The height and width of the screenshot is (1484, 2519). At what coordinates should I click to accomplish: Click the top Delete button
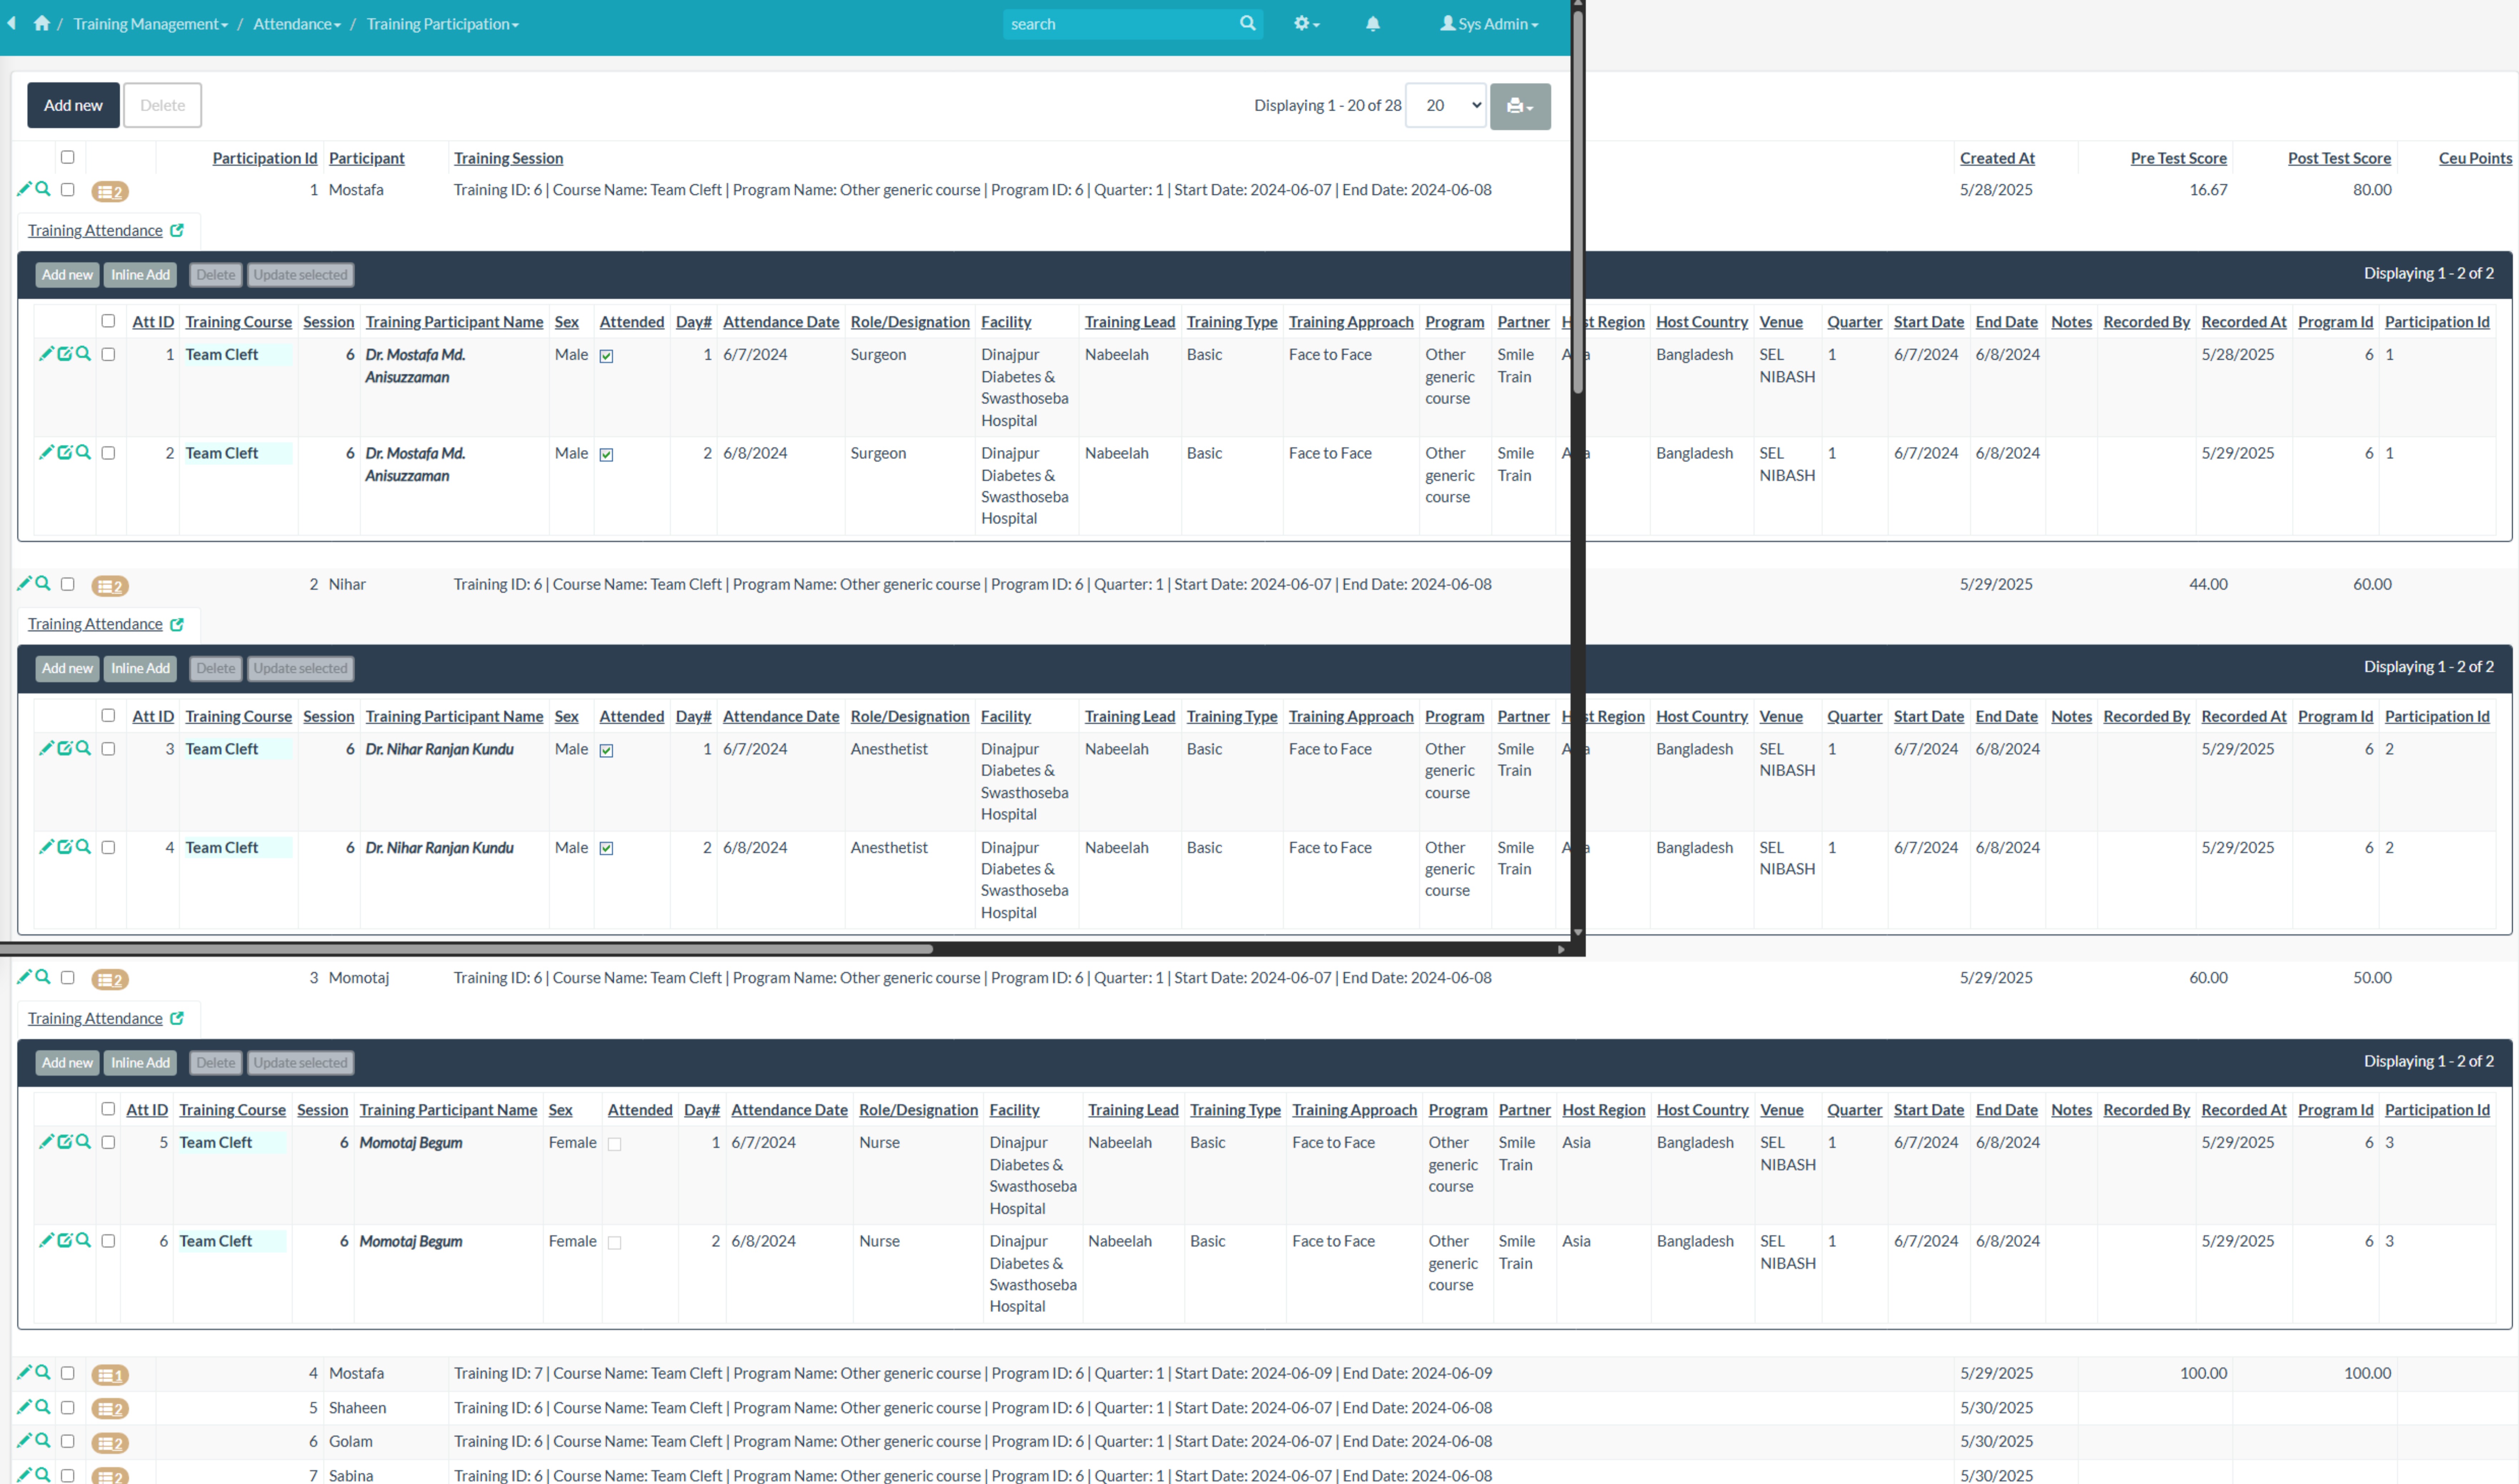click(162, 105)
